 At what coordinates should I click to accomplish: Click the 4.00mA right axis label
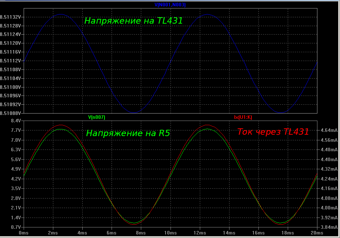point(329,208)
